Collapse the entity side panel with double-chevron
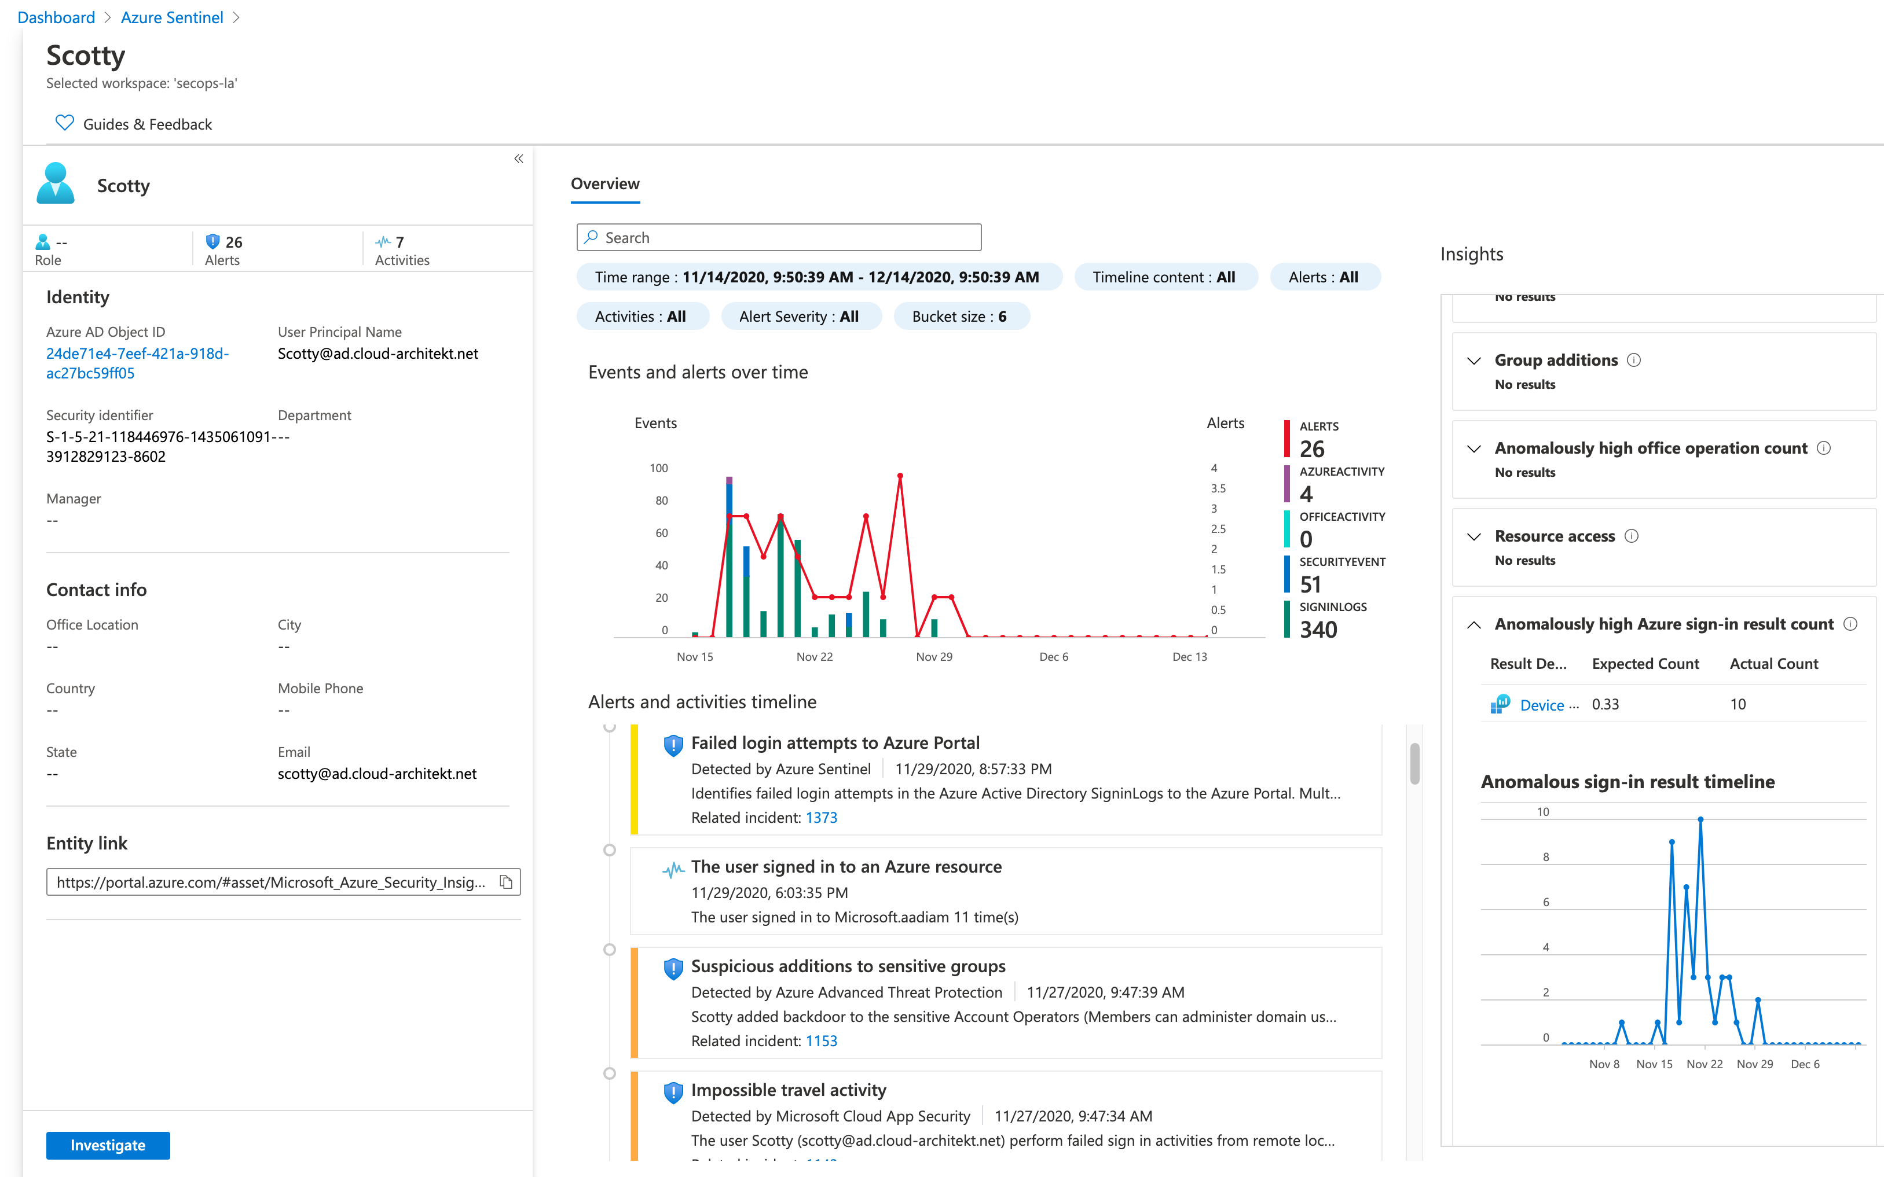This screenshot has height=1177, width=1884. click(519, 159)
